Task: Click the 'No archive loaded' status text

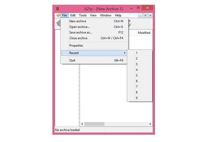Action: point(67,130)
